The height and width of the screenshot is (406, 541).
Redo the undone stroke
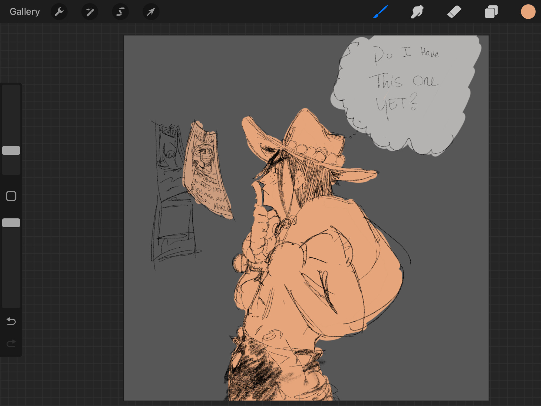pos(11,343)
